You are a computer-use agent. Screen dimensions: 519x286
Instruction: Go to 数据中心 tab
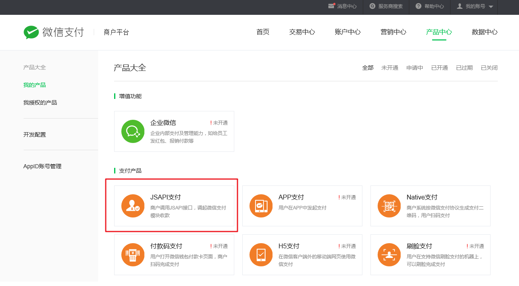tap(485, 32)
